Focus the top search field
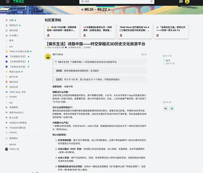203x173 pixels. [117, 2]
